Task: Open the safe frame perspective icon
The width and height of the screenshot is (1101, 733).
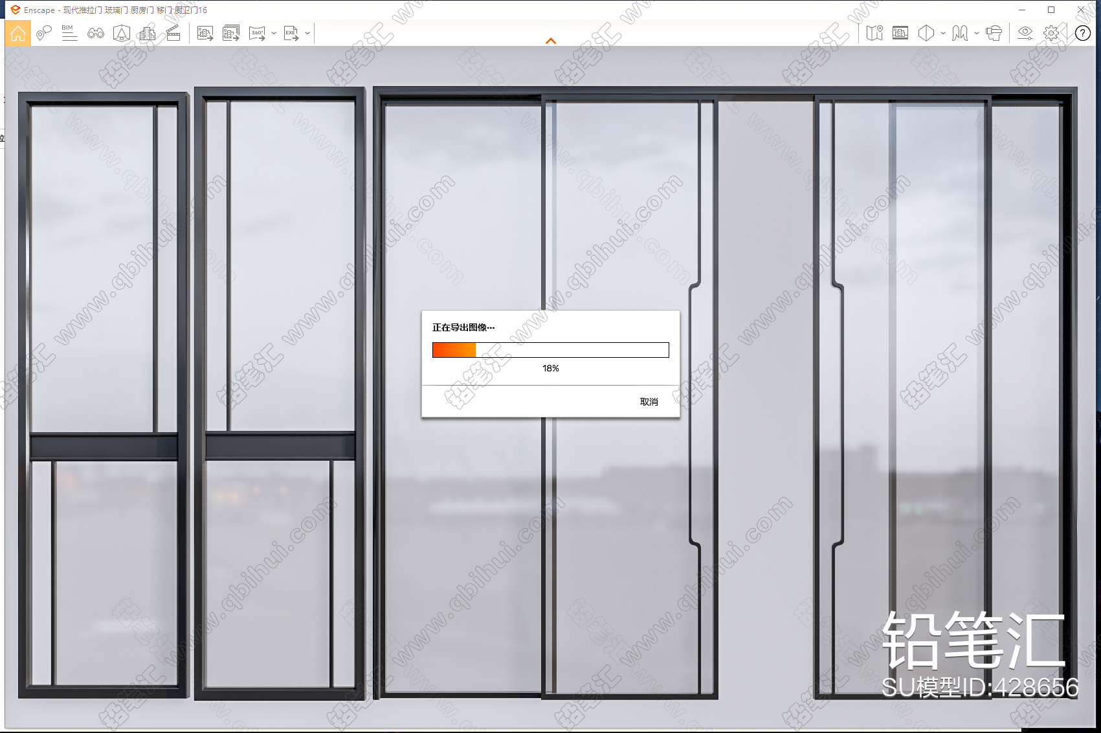Action: [122, 33]
